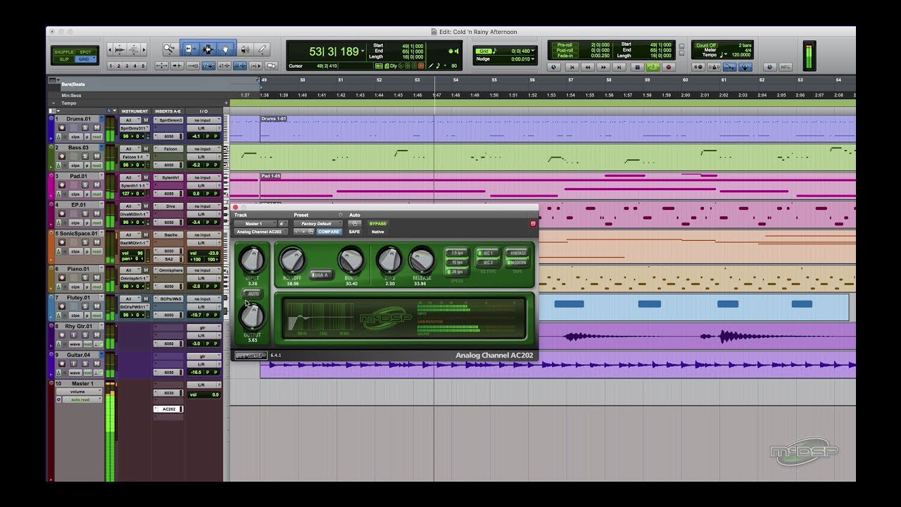This screenshot has height=507, width=901.
Task: Click the AC202 OUTPUT knob
Action: [252, 315]
